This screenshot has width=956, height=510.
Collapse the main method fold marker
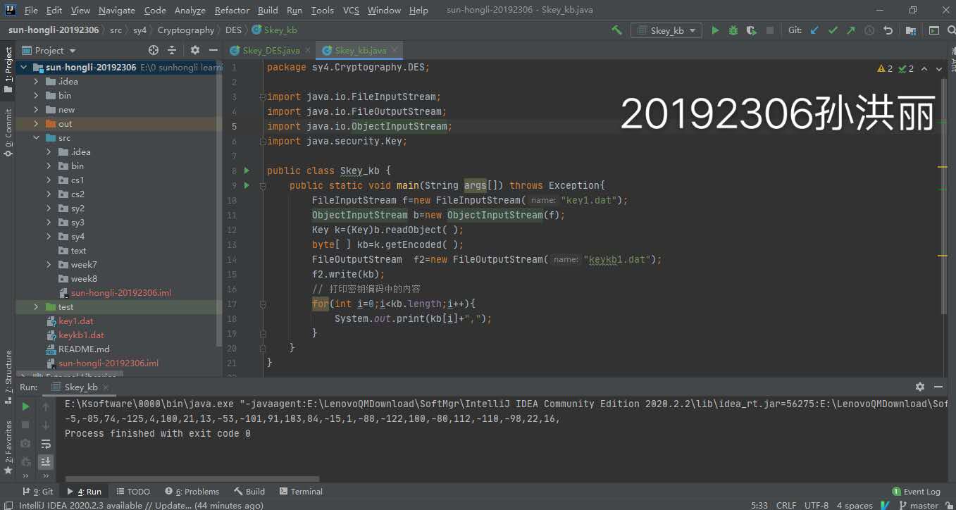(x=262, y=186)
